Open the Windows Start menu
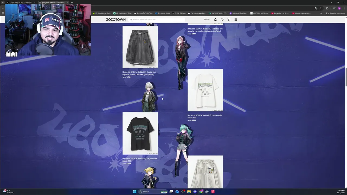 134,191
